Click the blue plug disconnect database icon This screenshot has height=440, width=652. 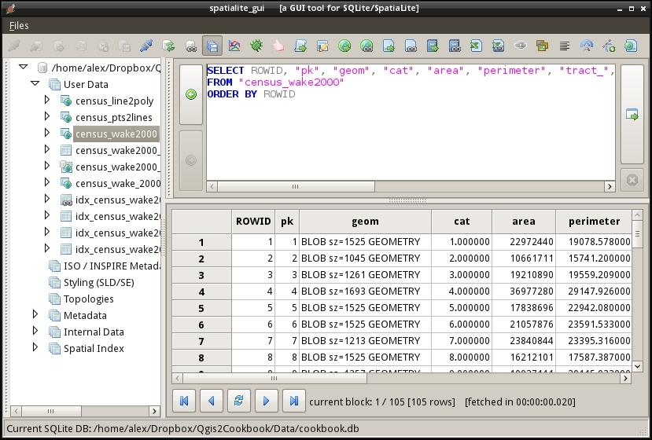tap(146, 46)
